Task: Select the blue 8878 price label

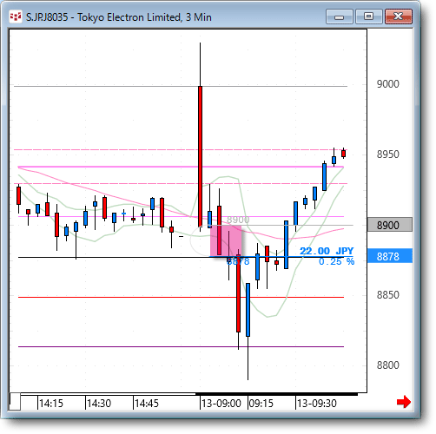Action: coord(390,256)
